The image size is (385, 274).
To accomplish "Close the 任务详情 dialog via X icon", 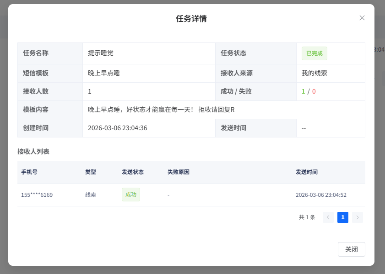I will click(362, 18).
